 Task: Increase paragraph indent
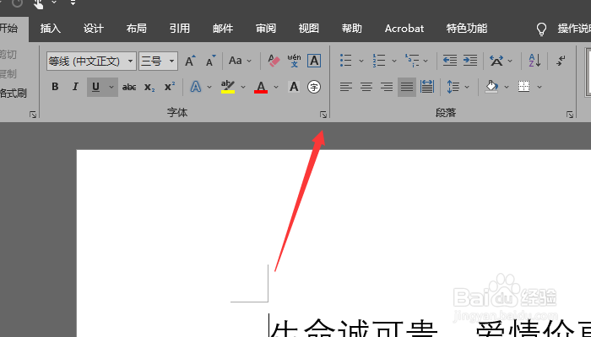[x=470, y=61]
